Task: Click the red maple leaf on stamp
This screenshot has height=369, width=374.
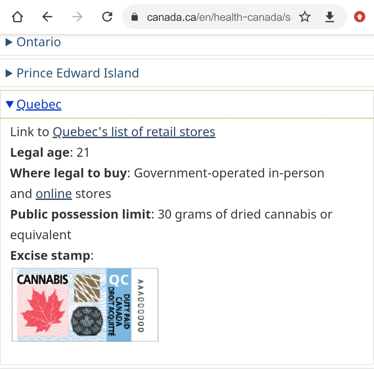Action: [43, 311]
